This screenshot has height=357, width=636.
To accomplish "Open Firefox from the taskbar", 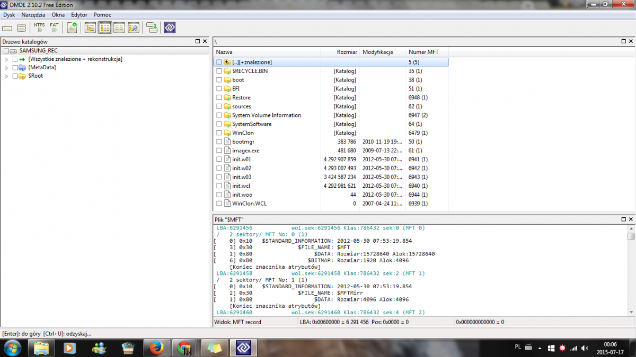I will point(156,347).
